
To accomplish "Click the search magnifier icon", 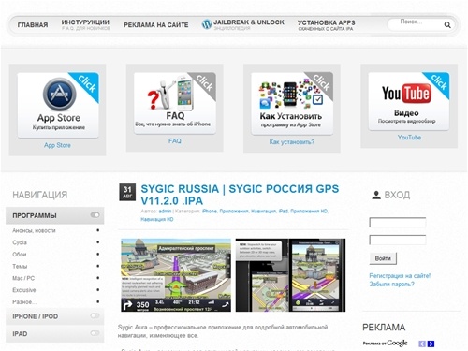I will (447, 24).
